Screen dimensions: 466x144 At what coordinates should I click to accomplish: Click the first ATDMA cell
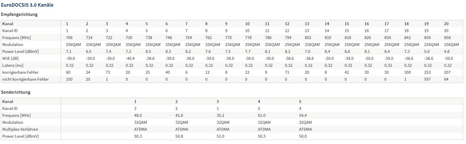pos(140,129)
